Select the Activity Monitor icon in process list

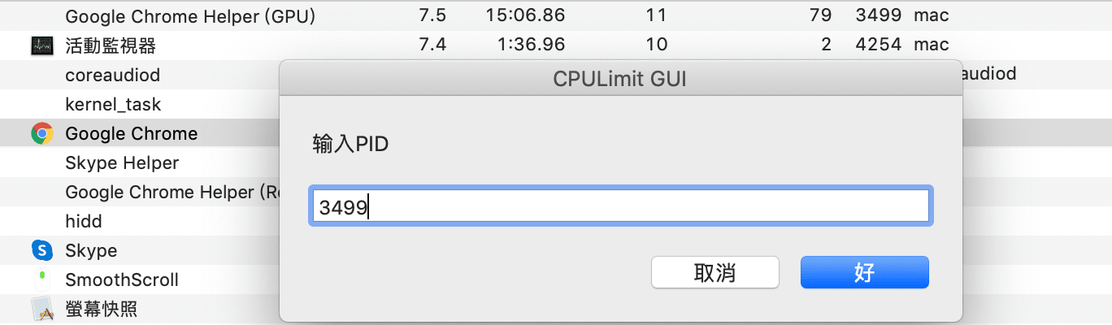click(41, 45)
